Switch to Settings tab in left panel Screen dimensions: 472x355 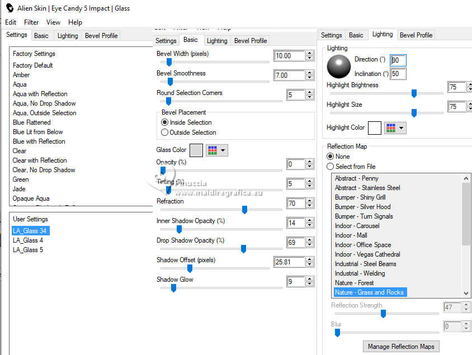[17, 35]
